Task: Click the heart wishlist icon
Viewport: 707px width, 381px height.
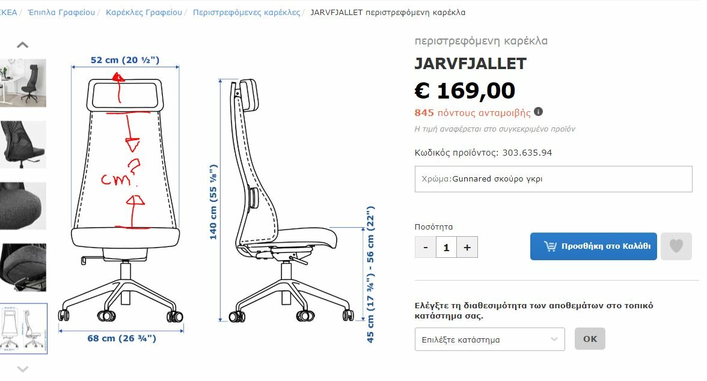Action: [x=676, y=246]
